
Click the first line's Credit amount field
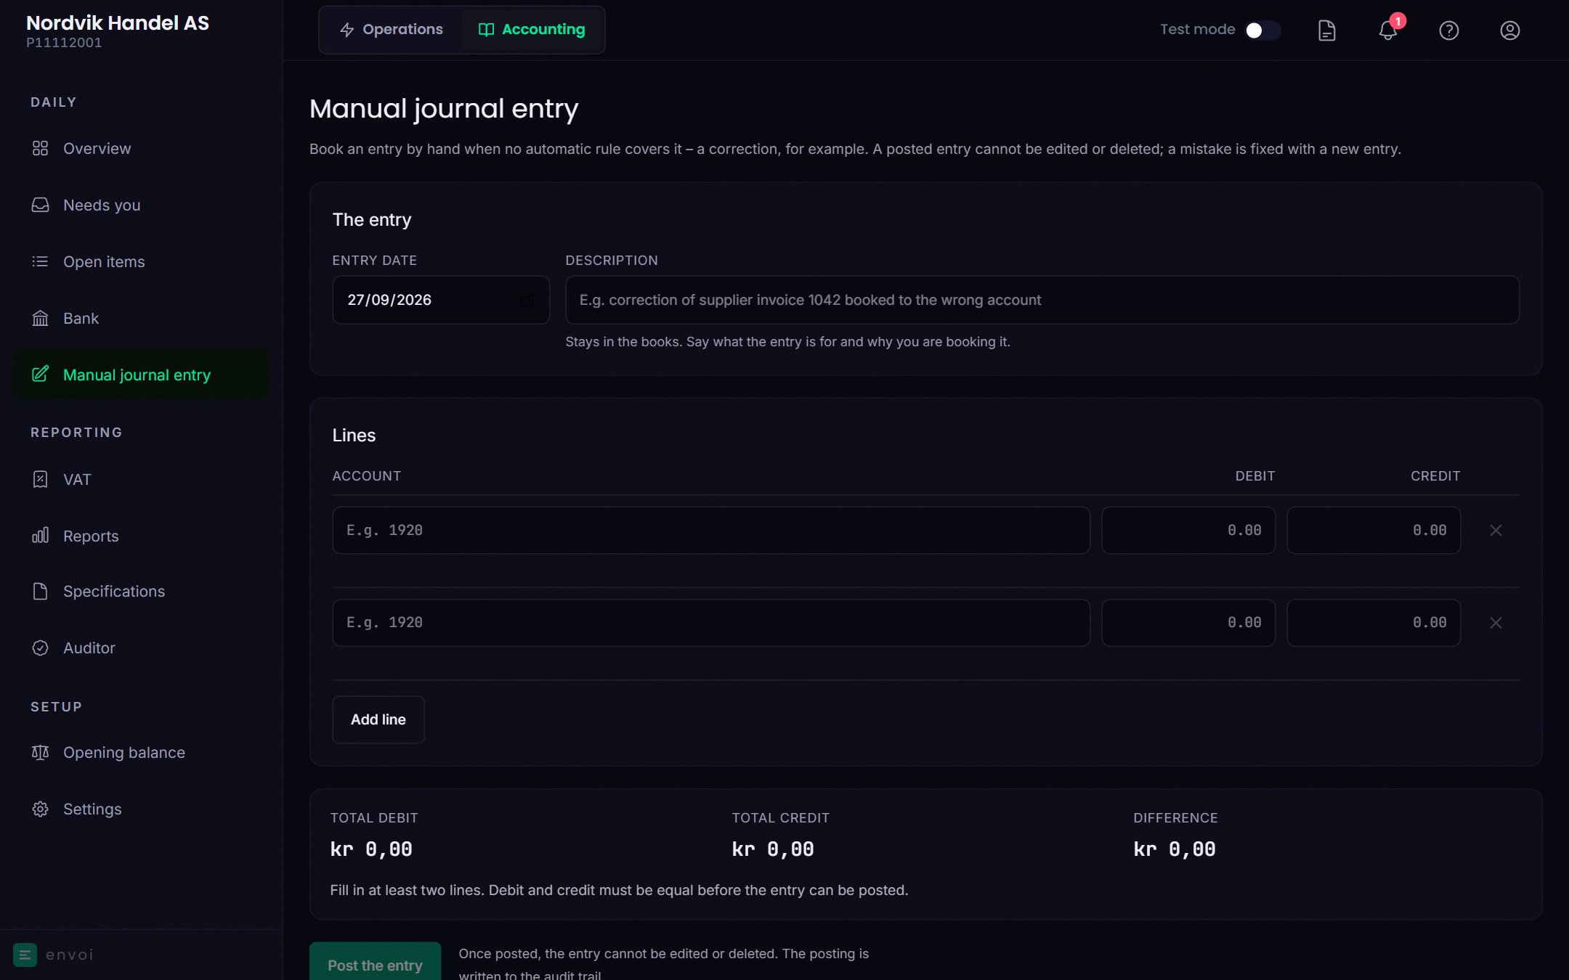pos(1373,530)
